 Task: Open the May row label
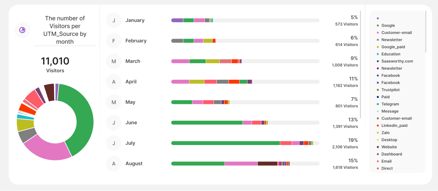130,102
